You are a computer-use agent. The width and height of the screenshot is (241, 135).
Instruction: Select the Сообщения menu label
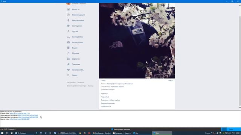point(77,26)
